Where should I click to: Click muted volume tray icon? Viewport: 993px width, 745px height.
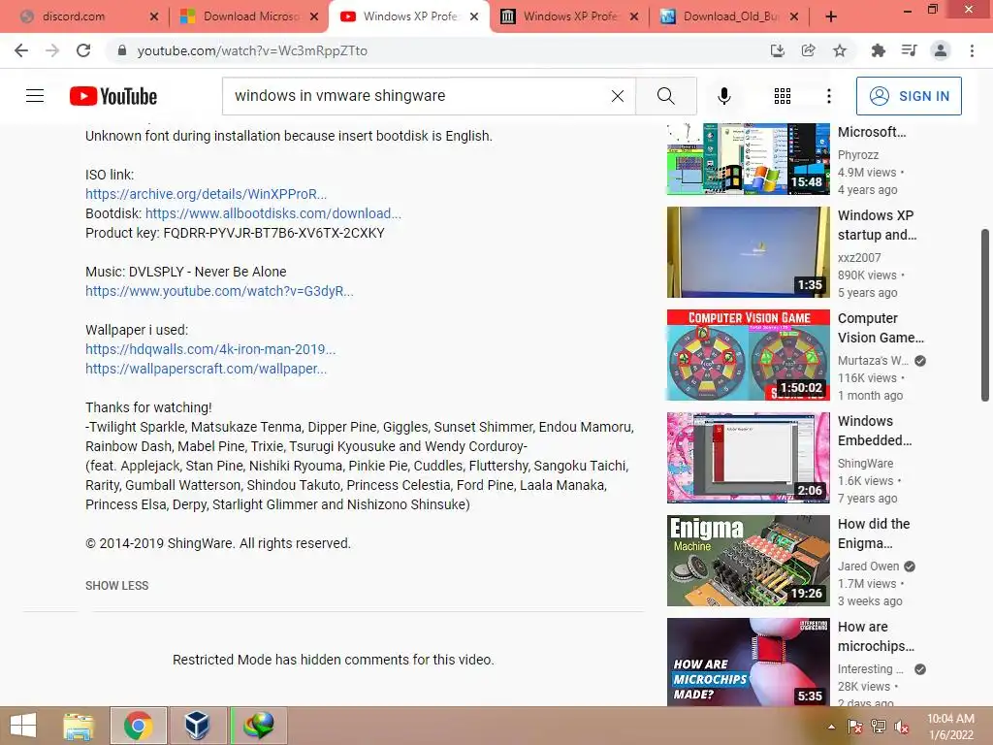(901, 727)
